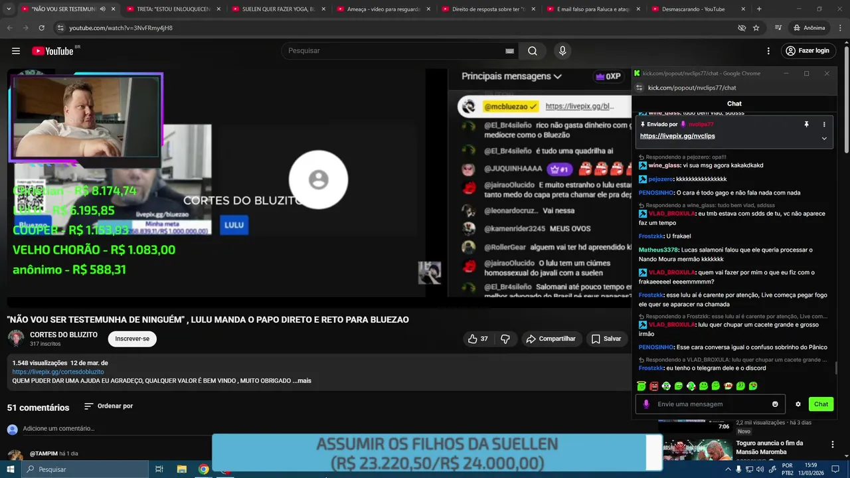Open the tab search dropdown arrow
Viewport: 850px width, 478px height.
point(7,9)
